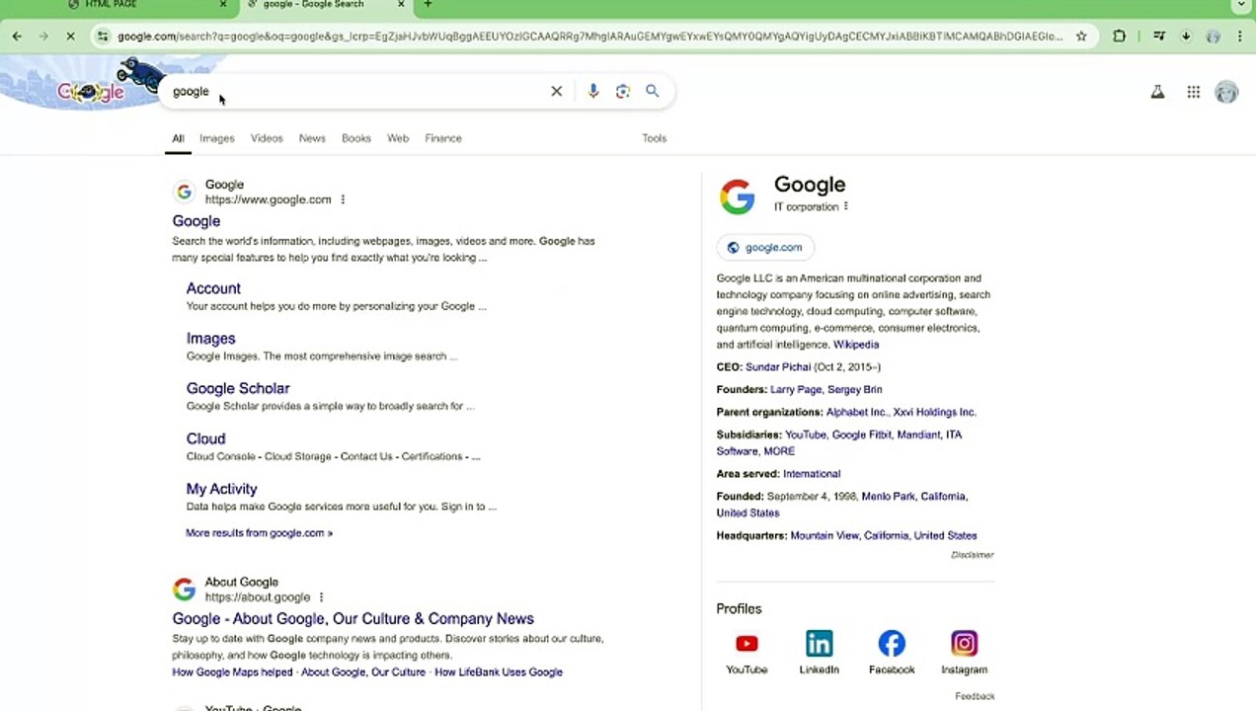
Task: Bookmark this page with star icon
Action: 1081,37
